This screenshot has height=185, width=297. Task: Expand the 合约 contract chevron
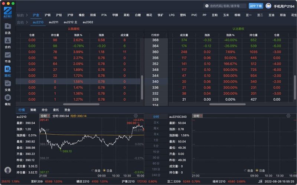pos(27,22)
